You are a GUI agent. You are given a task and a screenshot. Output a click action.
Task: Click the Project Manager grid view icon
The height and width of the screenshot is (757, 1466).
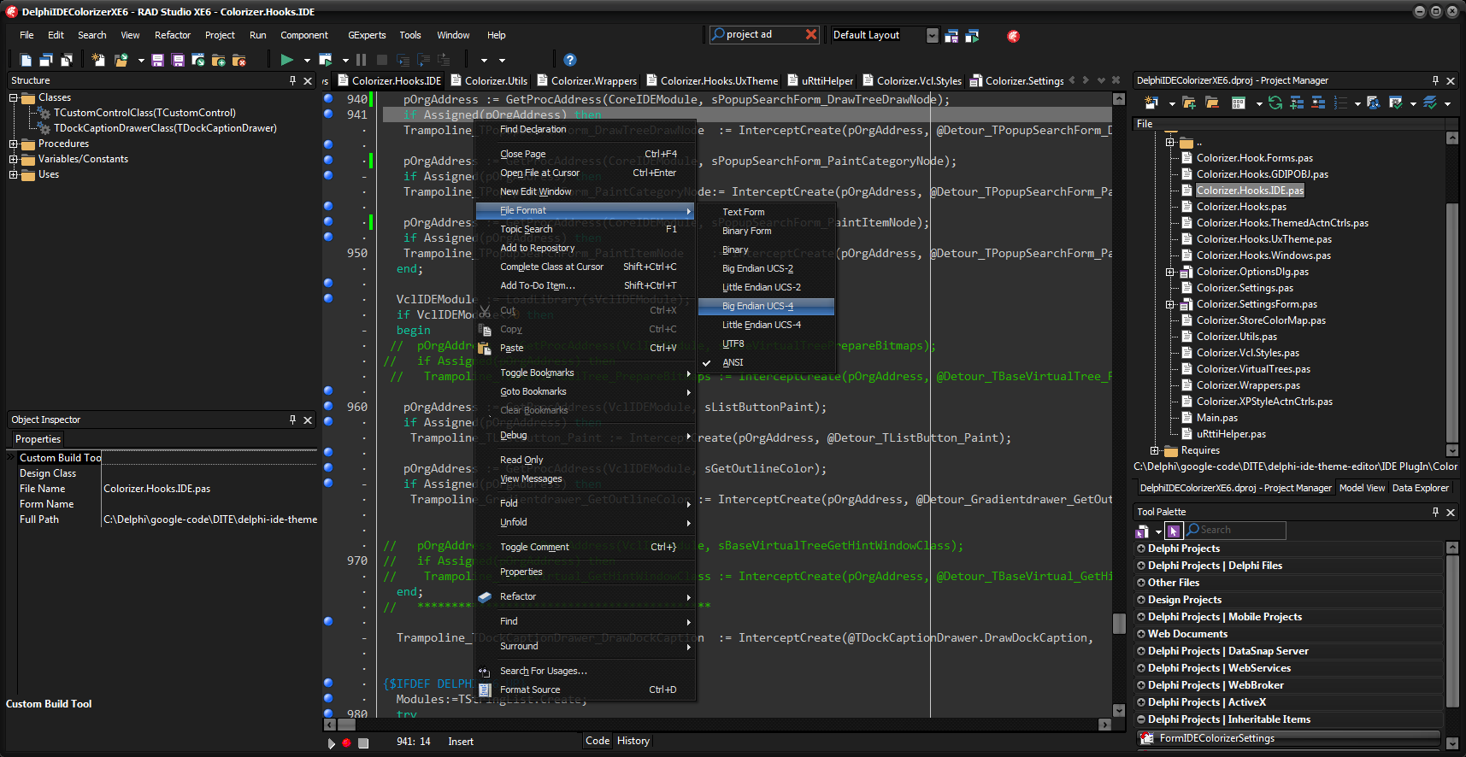[x=1238, y=103]
